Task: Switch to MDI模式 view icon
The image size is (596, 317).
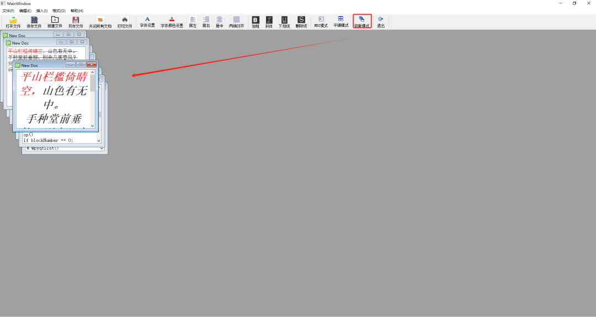Action: click(x=321, y=19)
